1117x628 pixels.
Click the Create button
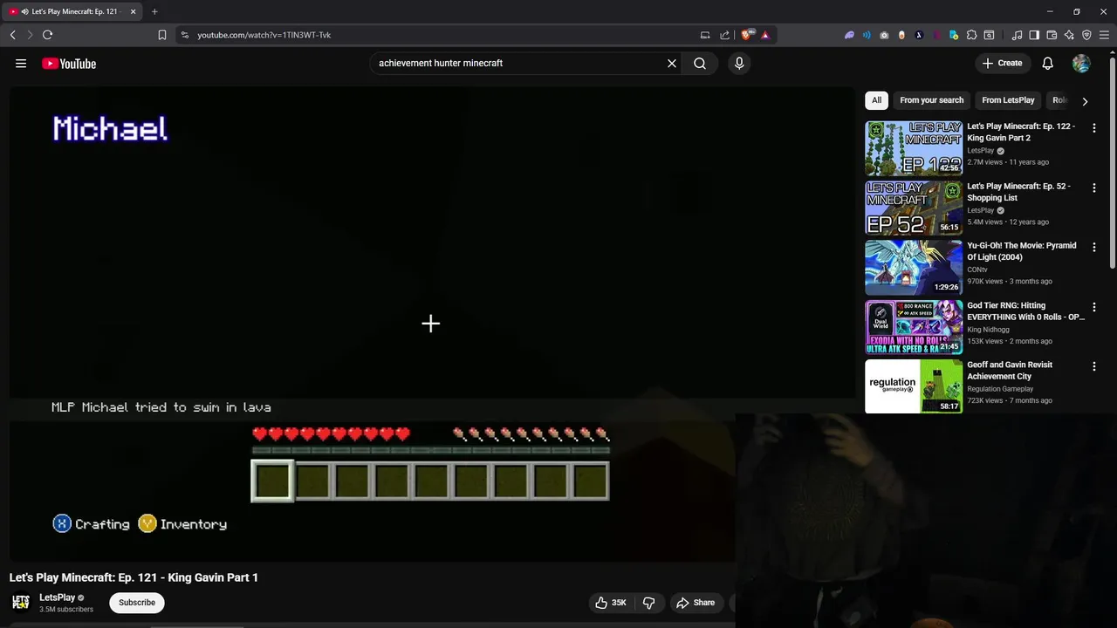pos(1002,63)
